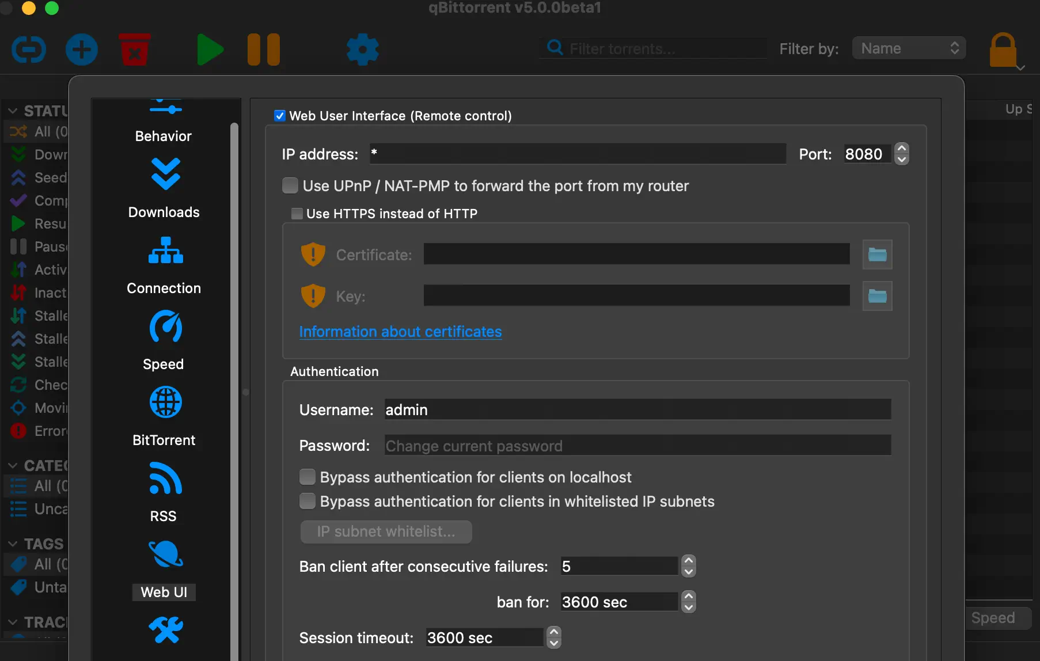Click the add torrent link icon
The height and width of the screenshot is (661, 1040).
[29, 50]
